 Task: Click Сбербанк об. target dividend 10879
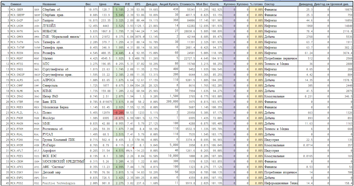click(342, 10)
